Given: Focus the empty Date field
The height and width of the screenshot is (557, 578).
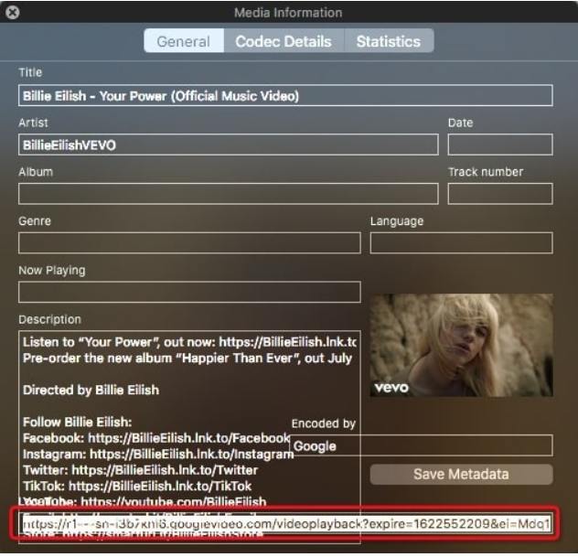Looking at the screenshot, I should (x=499, y=145).
